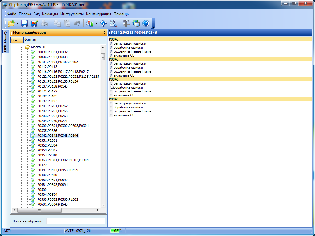The image size is (315, 236).
Task: Pin the Меню калибровок panel
Action: pos(104,33)
